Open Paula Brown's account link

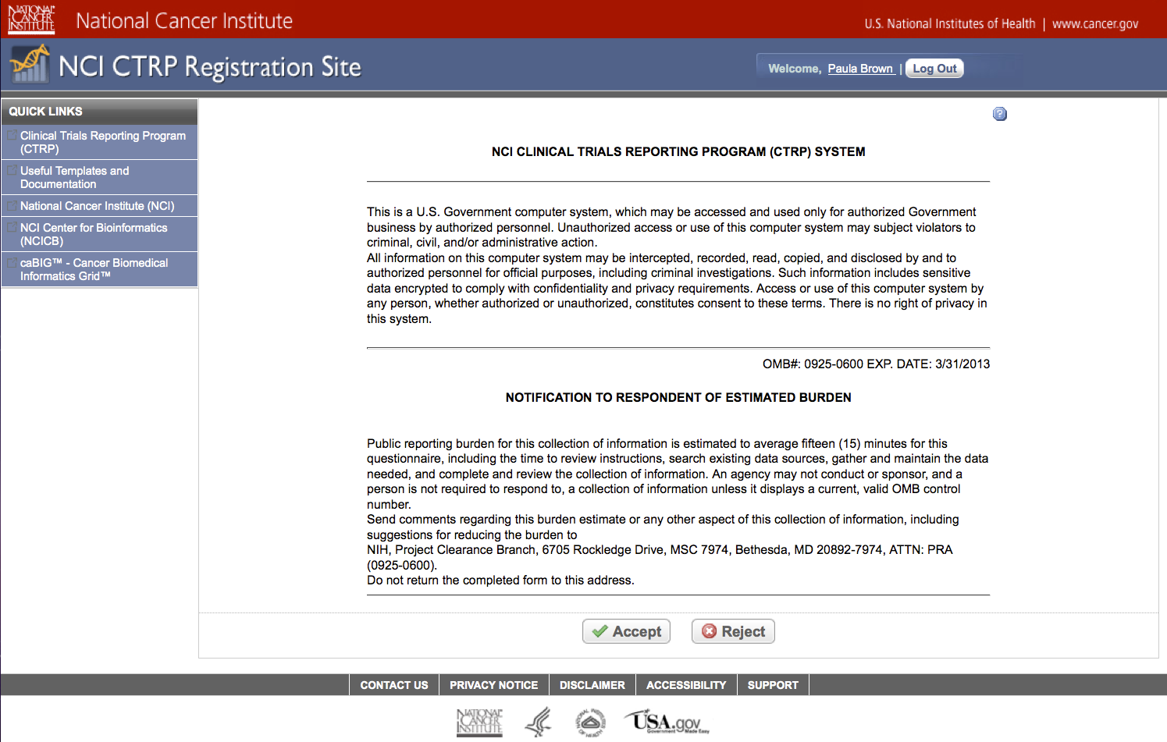point(860,69)
